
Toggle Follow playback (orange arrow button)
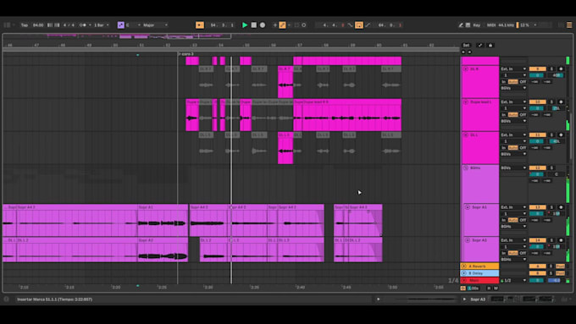199,25
